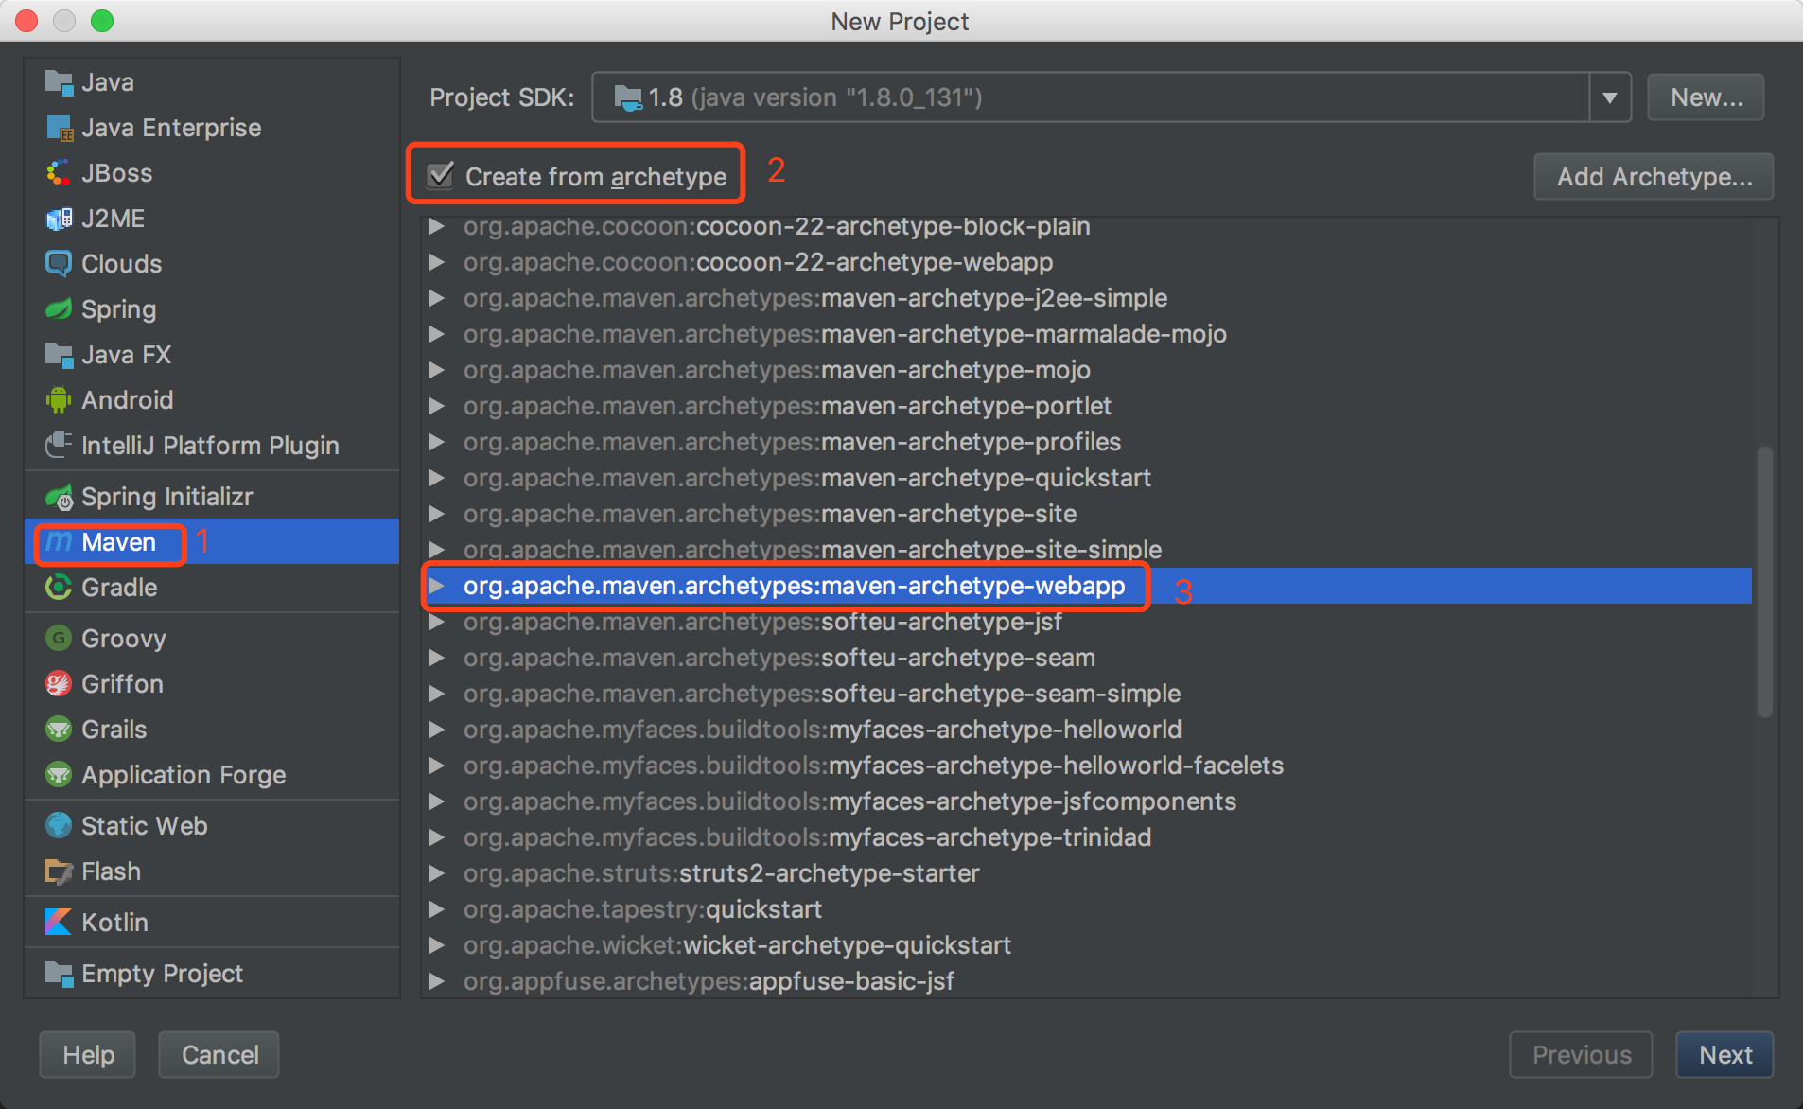Select softeu-archetype-seam row

click(x=1086, y=658)
